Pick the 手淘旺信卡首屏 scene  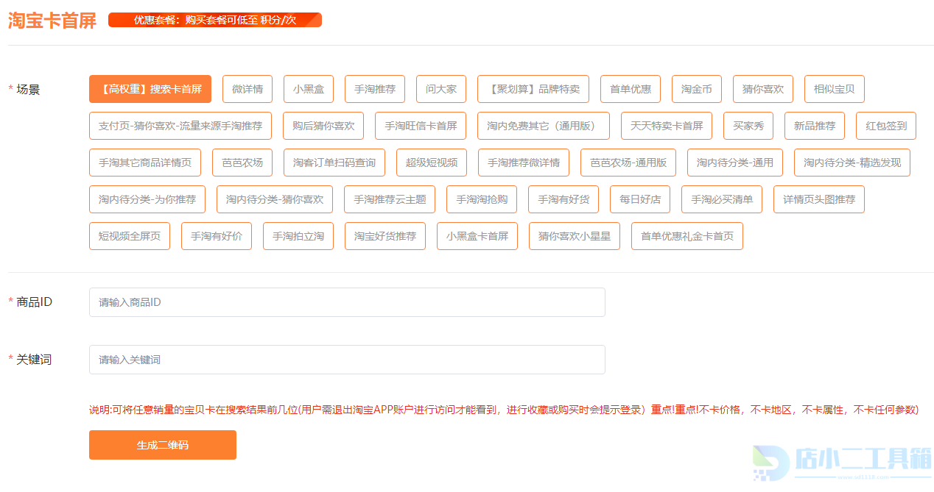tap(421, 126)
